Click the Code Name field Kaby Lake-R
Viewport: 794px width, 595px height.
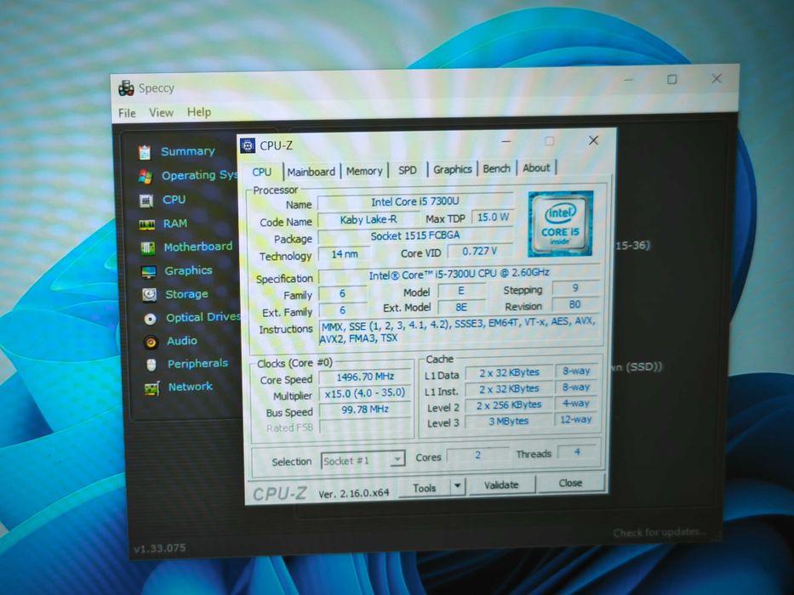coord(368,219)
